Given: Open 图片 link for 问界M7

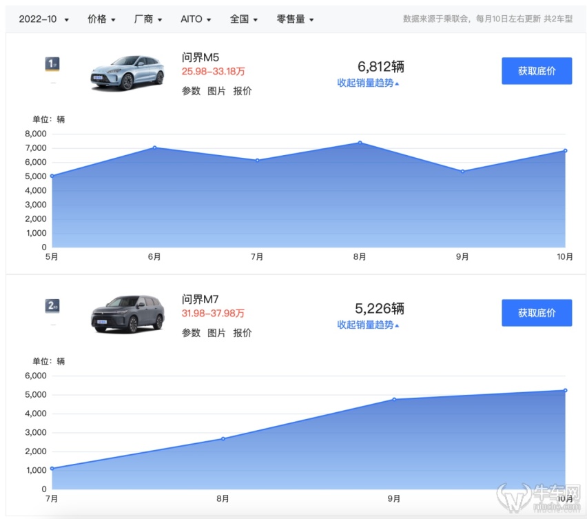Looking at the screenshot, I should point(216,333).
